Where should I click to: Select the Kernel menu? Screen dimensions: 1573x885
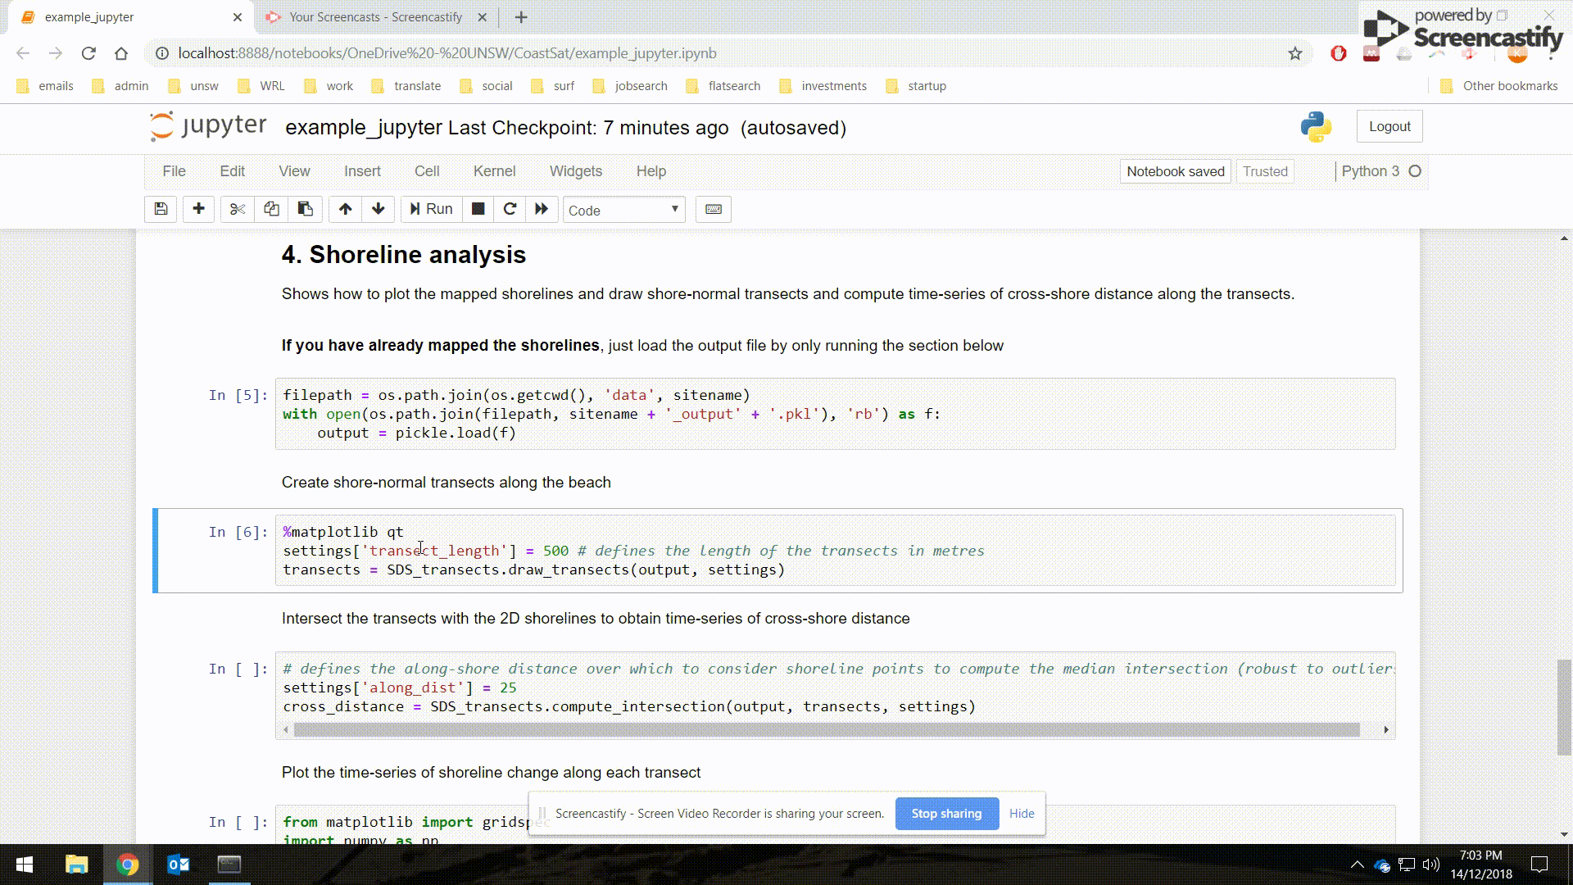(494, 170)
